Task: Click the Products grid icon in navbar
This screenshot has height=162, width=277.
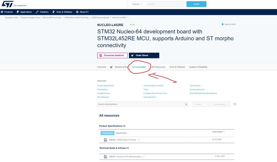Action: [2, 12]
